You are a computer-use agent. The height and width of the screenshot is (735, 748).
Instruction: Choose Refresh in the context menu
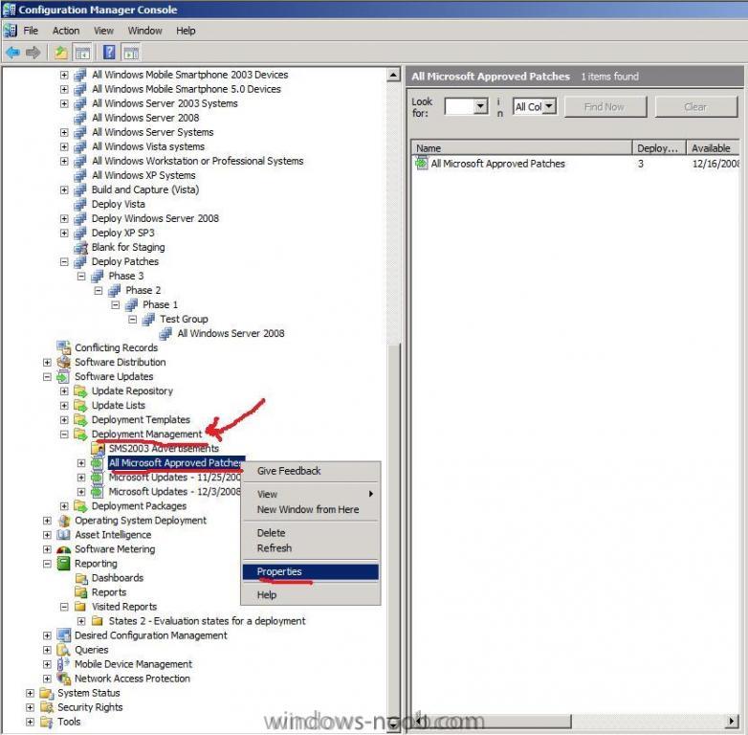[311, 548]
